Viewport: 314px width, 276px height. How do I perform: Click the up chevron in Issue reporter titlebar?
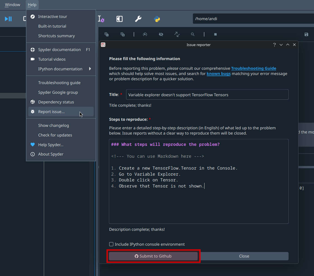287,45
